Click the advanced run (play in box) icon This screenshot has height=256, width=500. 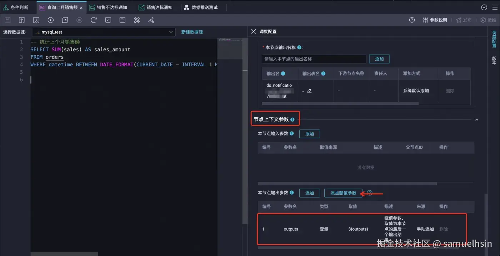[x=65, y=20]
